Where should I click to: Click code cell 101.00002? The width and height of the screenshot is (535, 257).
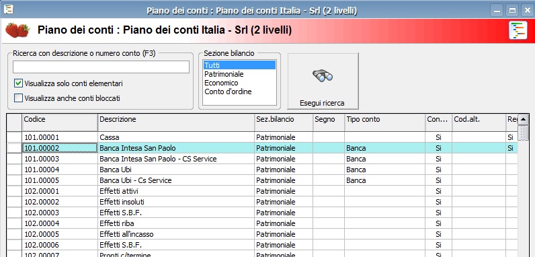tap(60, 148)
